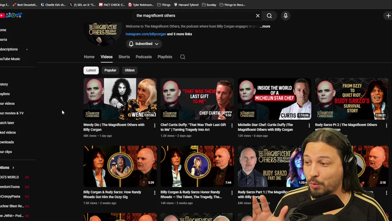Select the Videos channel tab
This screenshot has width=392, height=221.
[107, 57]
